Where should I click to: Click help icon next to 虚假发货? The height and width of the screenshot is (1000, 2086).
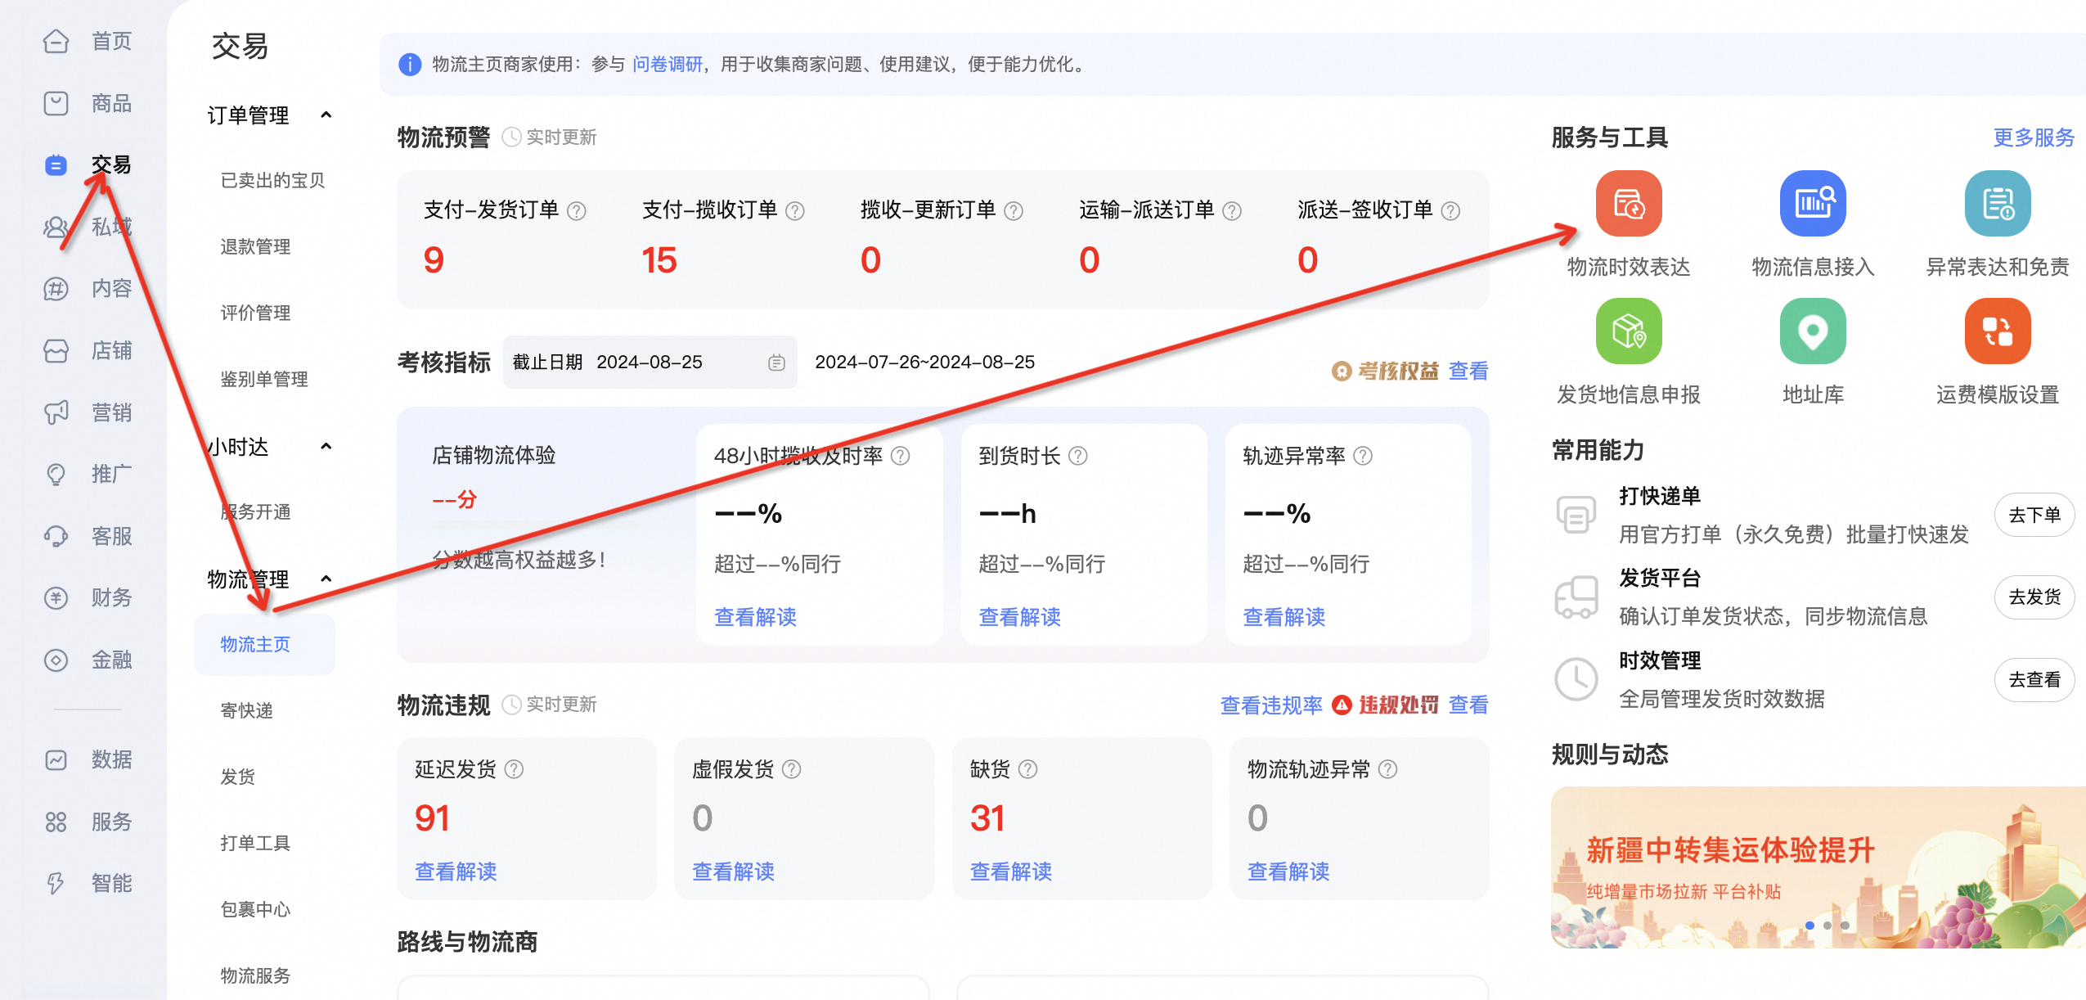click(792, 769)
